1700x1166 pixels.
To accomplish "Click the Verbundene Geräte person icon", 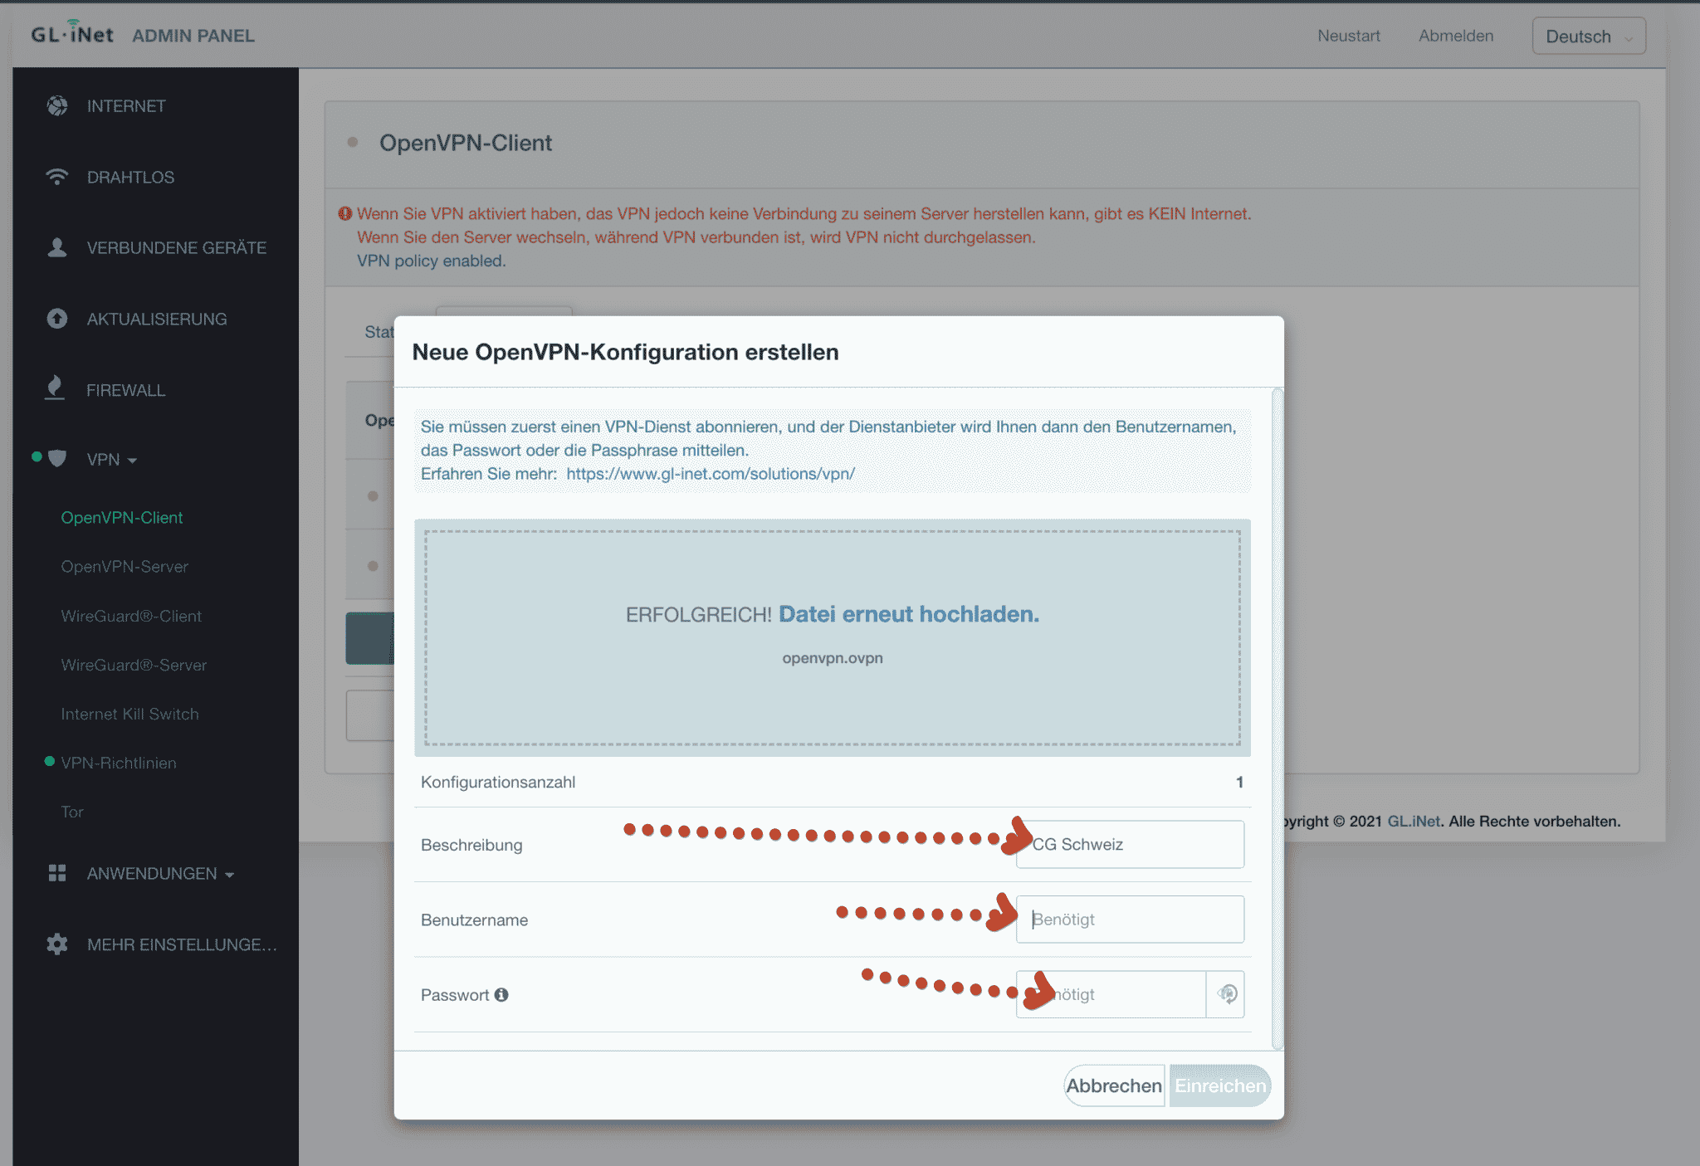I will click(57, 247).
